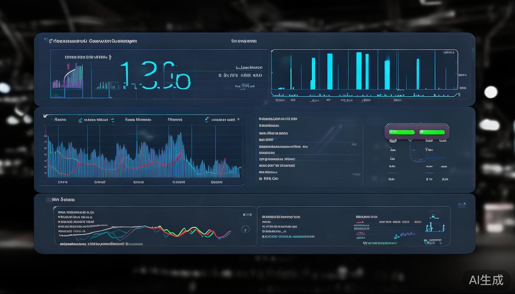Click the cyan icon before the last chart tab
515x294 pixels.
[207, 120]
